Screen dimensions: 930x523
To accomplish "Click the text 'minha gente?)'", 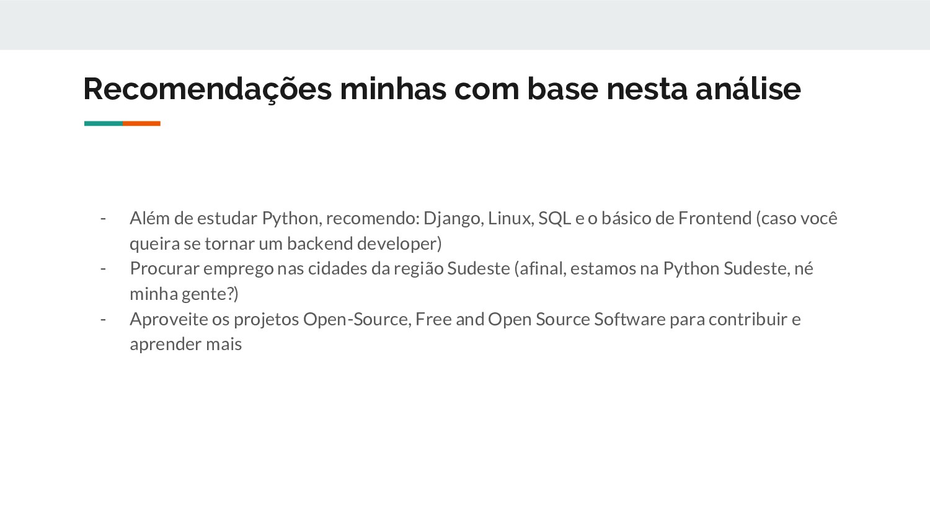I will [x=184, y=294].
